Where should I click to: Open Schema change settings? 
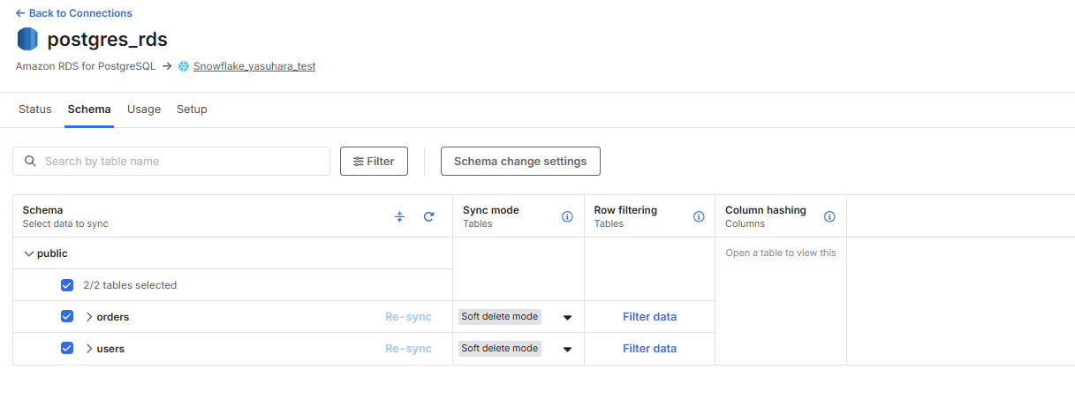[x=520, y=162]
